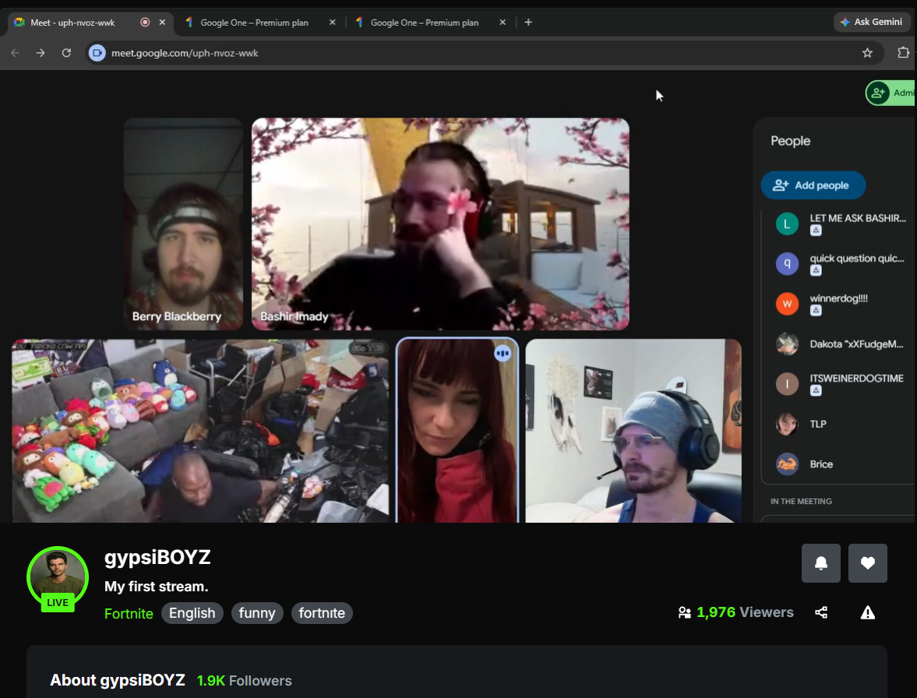Image resolution: width=917 pixels, height=698 pixels.
Task: Click the funny tag
Action: point(257,613)
